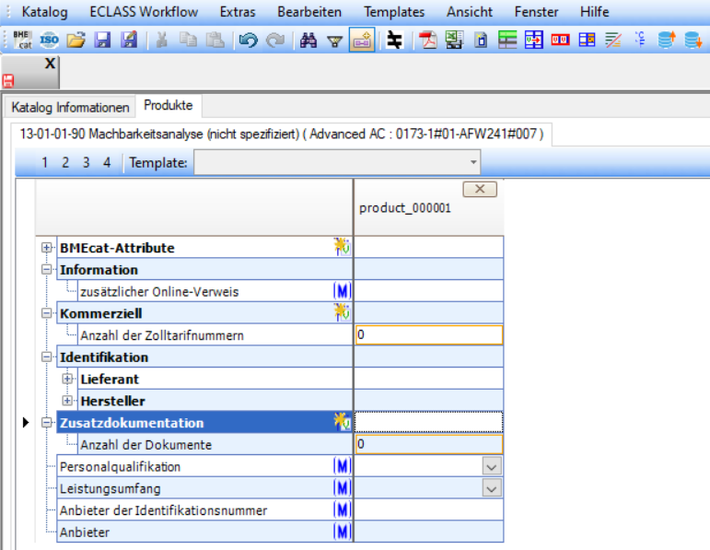Click M icon beside Personalqualifikation

[x=343, y=466]
